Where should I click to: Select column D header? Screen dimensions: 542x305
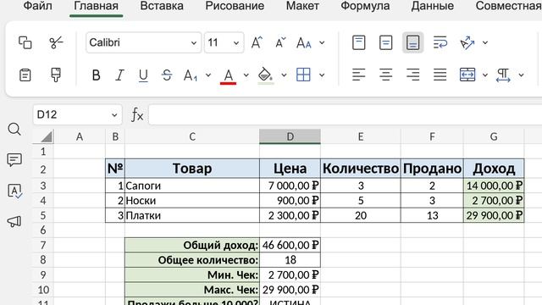click(290, 136)
